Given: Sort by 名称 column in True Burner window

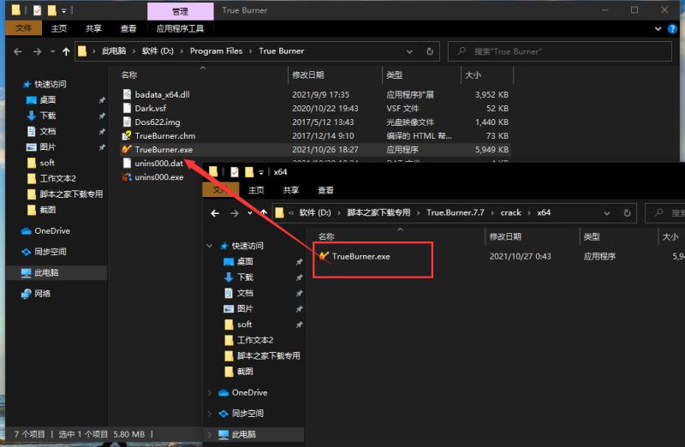Looking at the screenshot, I should tap(129, 75).
